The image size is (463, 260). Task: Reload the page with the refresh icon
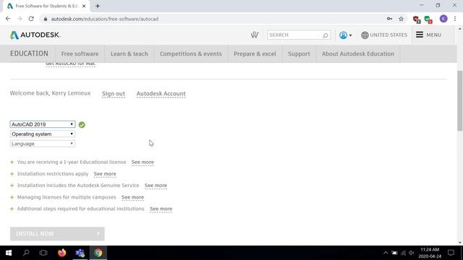(x=31, y=19)
